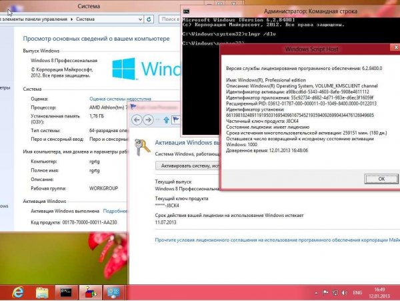The width and height of the screenshot is (400, 301).
Task: Click OK in Windows Script Host dialog
Action: coord(381,179)
